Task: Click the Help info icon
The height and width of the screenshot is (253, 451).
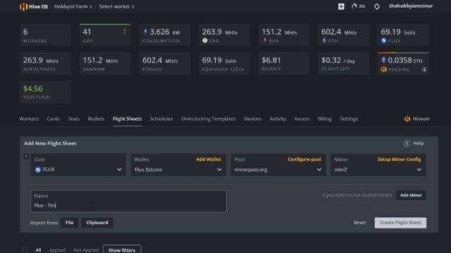Action: coord(407,143)
